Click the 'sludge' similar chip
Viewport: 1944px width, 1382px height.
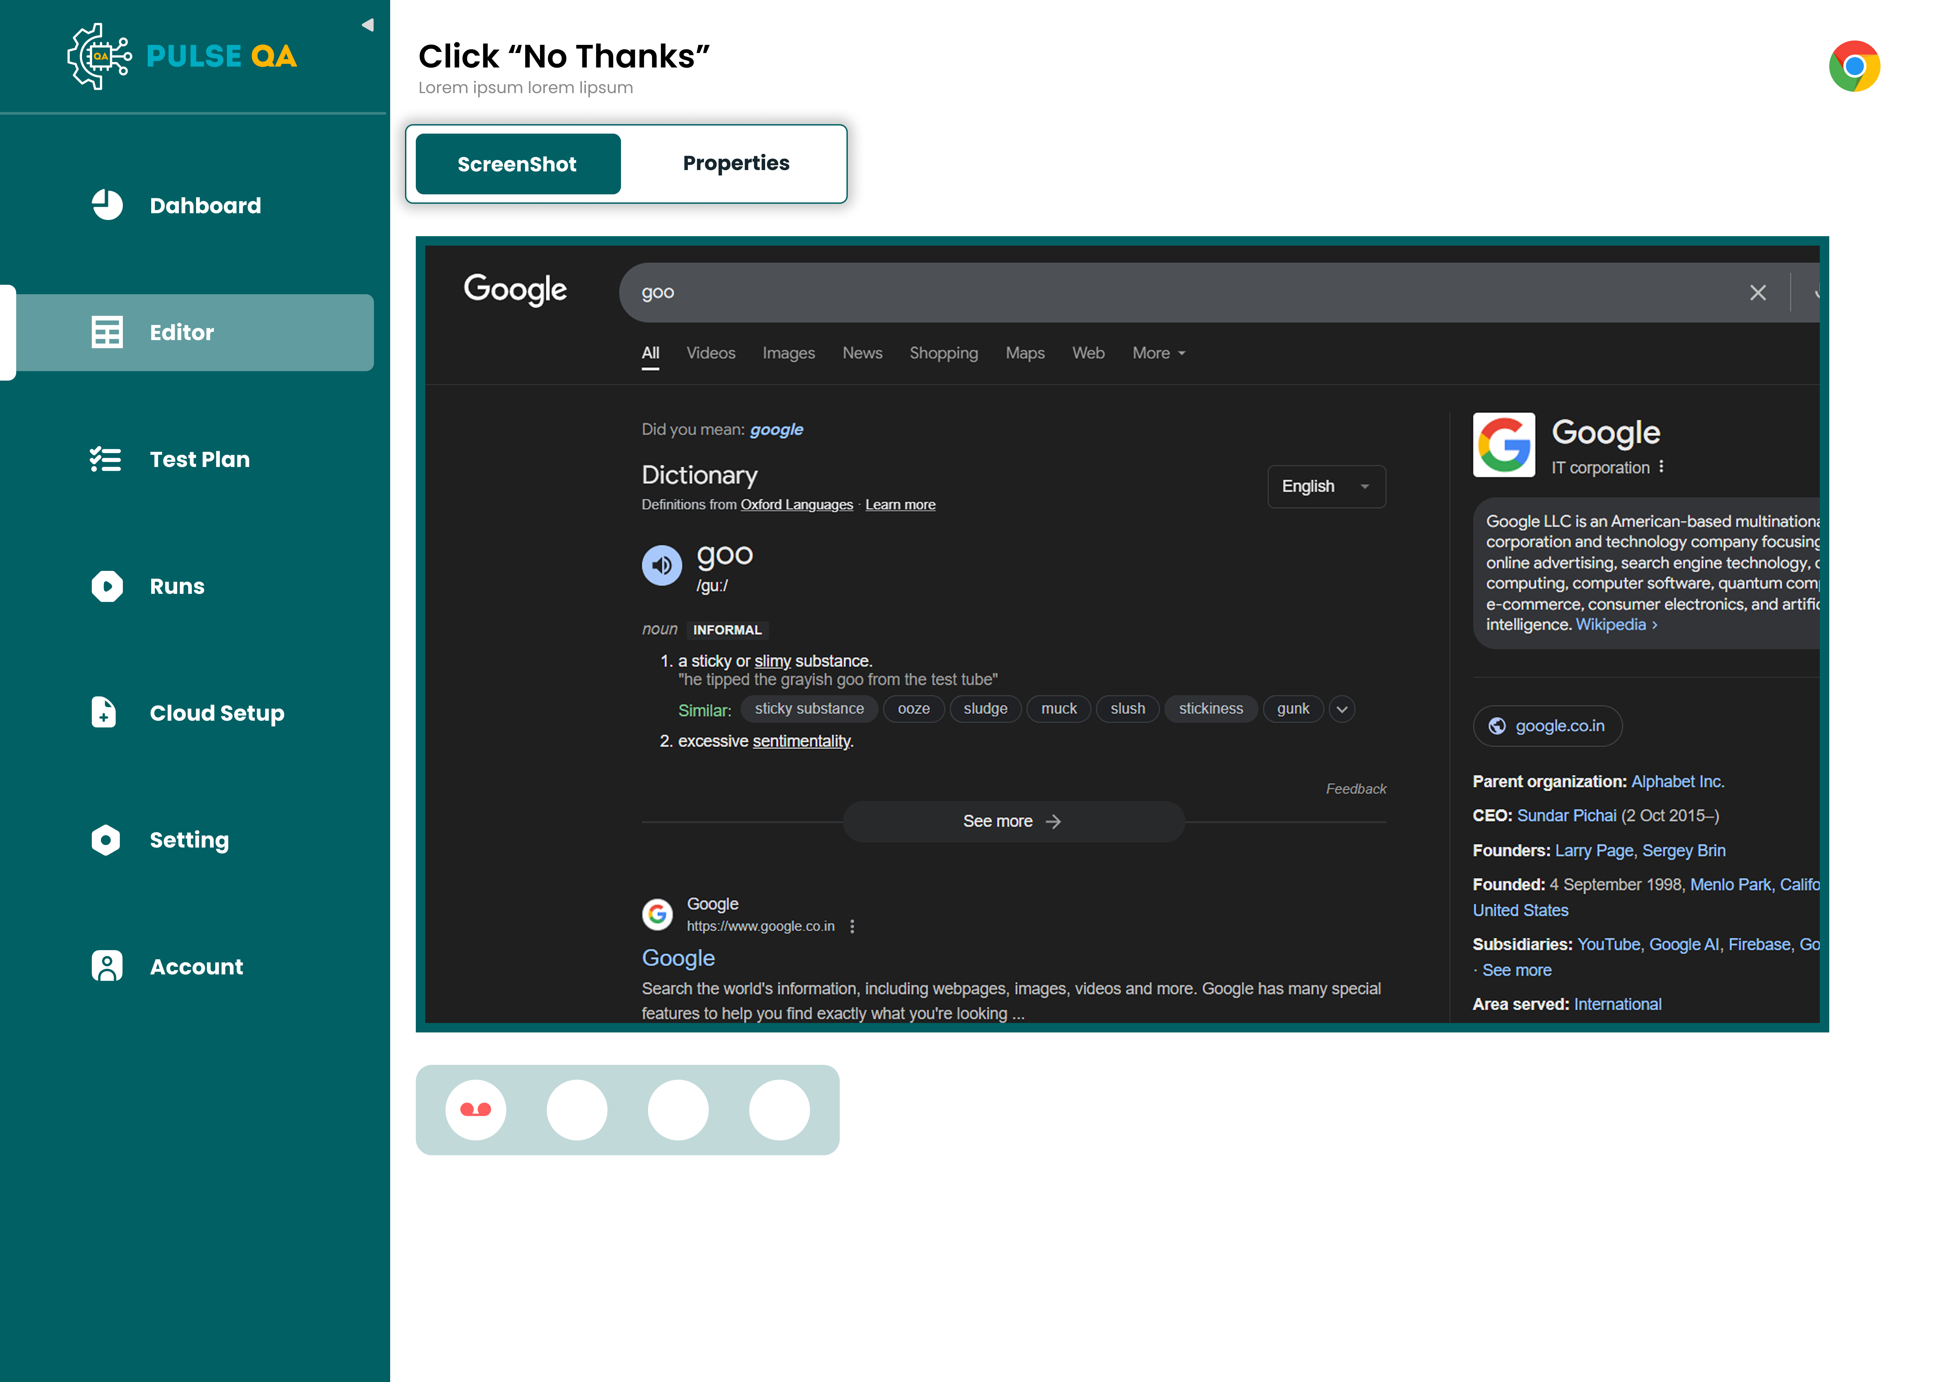point(985,709)
